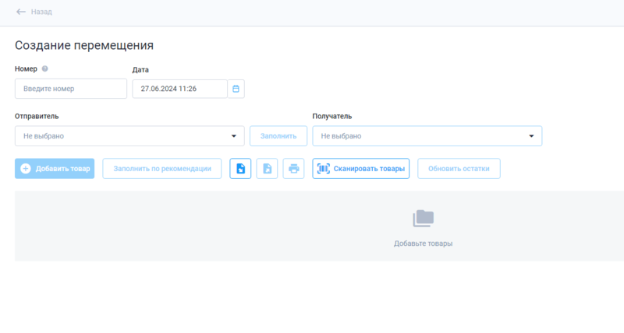Click the Добавить товар button
This screenshot has width=624, height=333.
[55, 169]
